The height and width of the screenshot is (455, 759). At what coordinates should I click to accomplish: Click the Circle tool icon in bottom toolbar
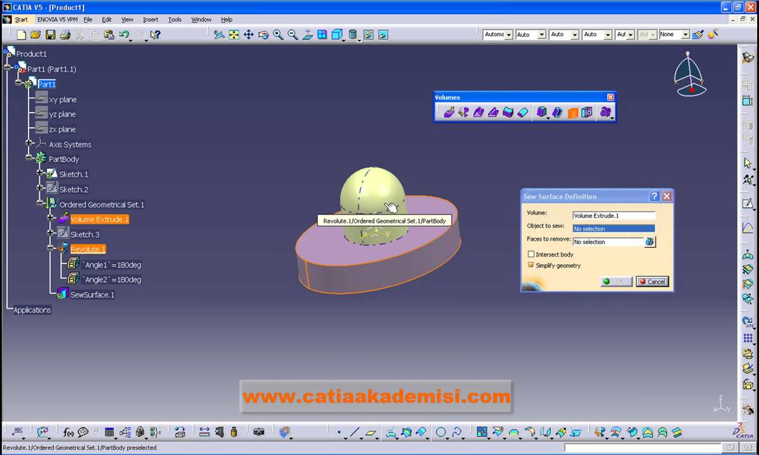(x=441, y=432)
